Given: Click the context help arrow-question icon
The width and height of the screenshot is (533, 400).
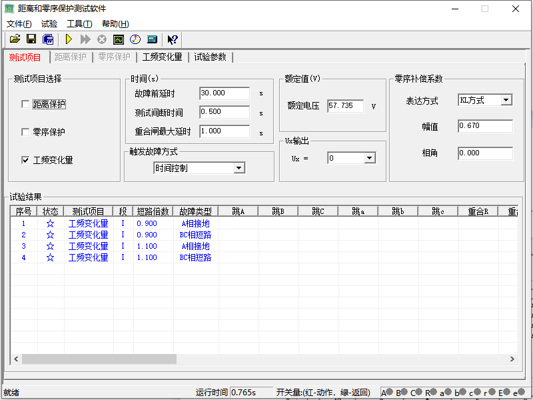Looking at the screenshot, I should point(173,39).
